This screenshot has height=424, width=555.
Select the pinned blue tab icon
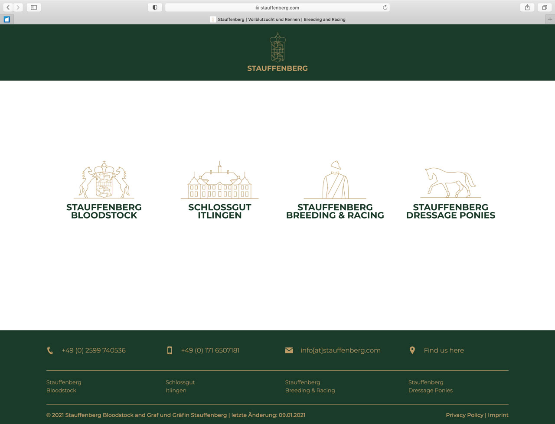click(7, 19)
